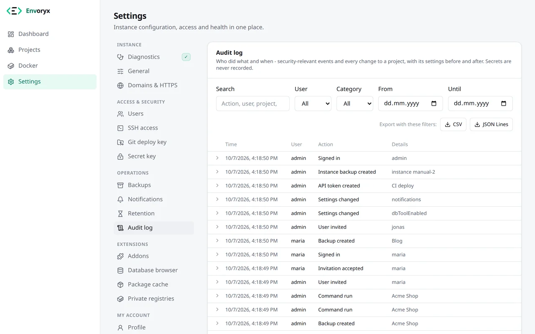Select the 'jonas' details cell
Viewport: 535px width, 334px height.
398,227
